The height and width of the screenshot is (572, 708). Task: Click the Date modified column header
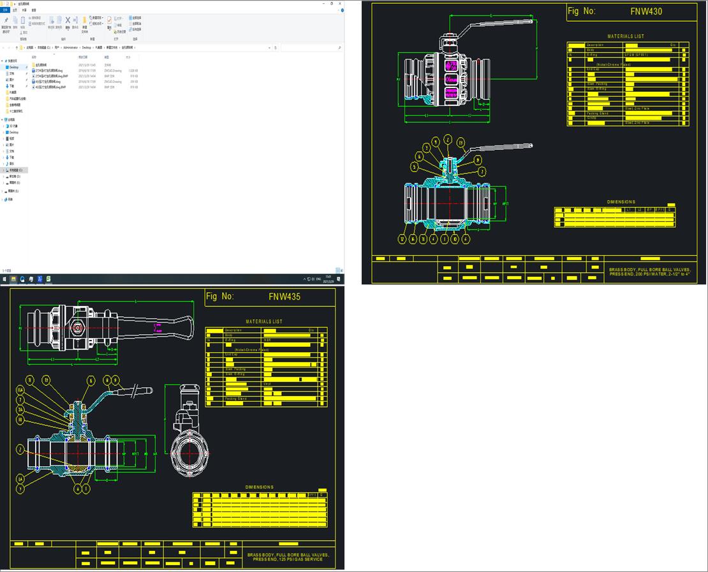83,57
